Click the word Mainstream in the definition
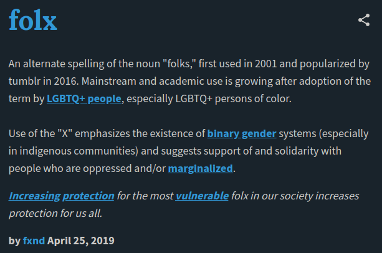Screen dimensions: 382x253 point(108,82)
